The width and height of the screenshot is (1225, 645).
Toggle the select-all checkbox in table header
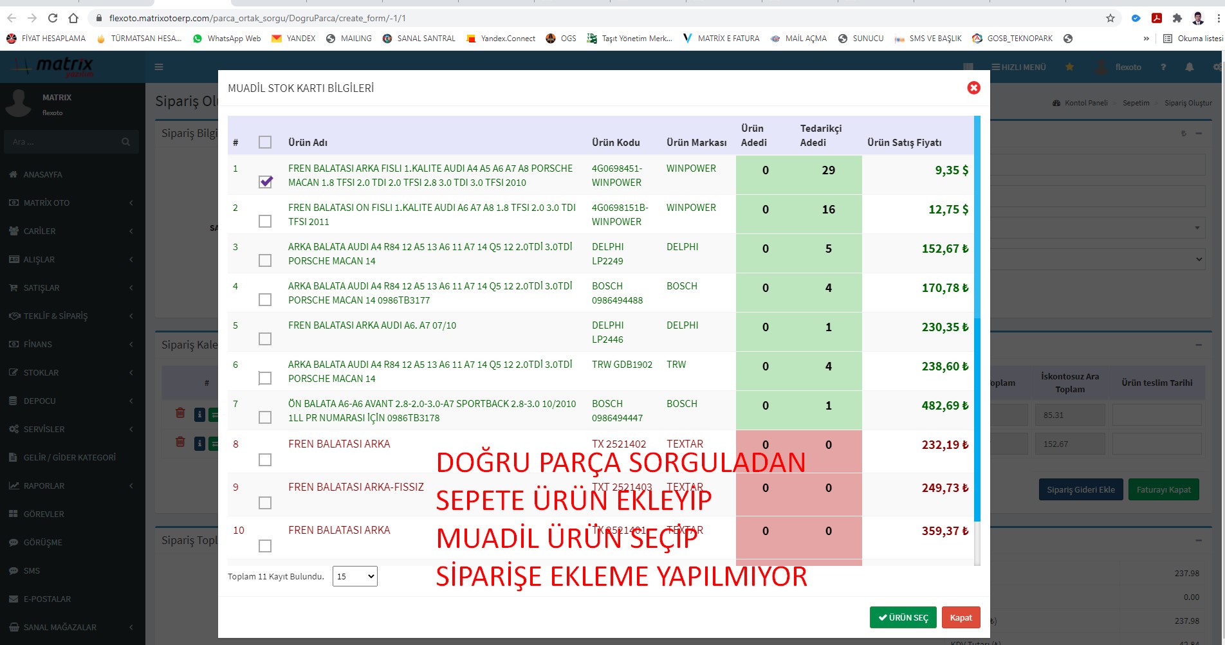(x=265, y=142)
